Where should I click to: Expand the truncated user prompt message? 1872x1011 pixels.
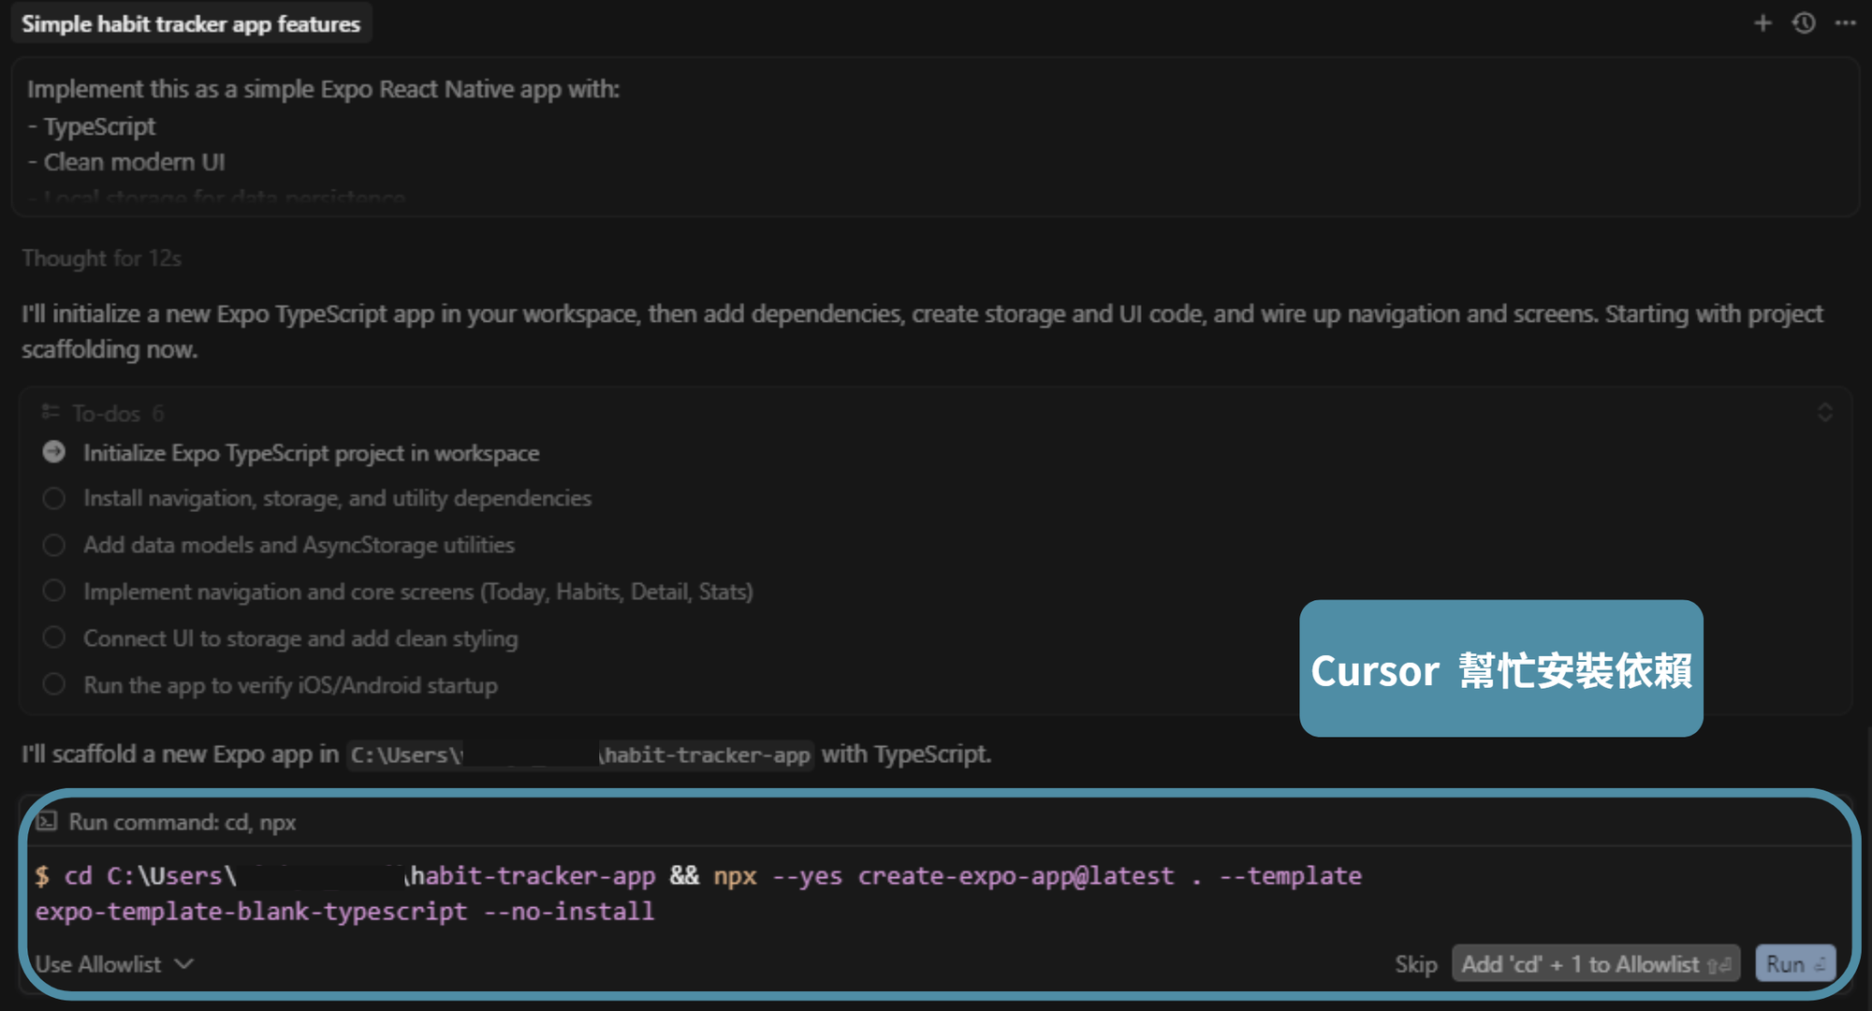[x=935, y=137]
